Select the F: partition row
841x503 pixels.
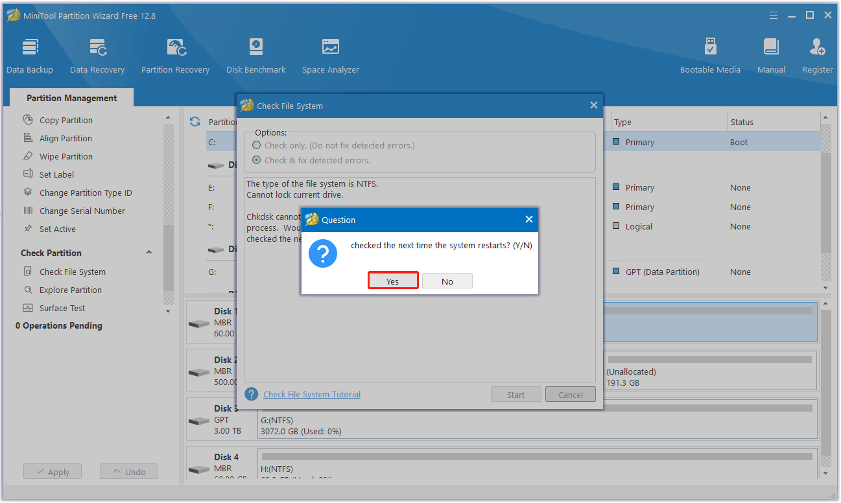pos(513,207)
